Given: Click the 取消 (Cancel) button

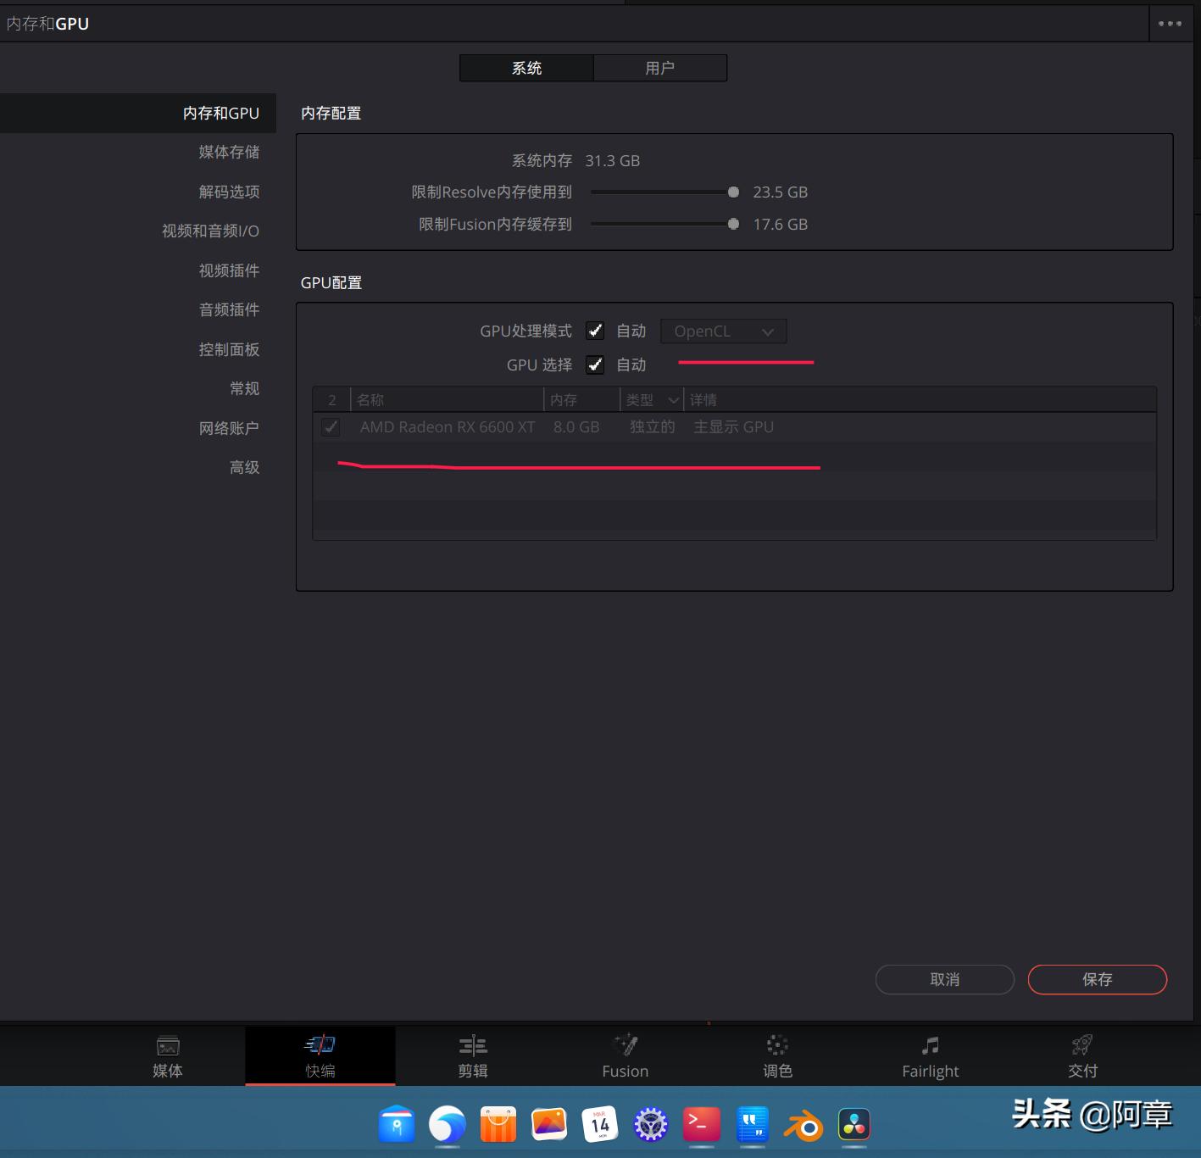Looking at the screenshot, I should [944, 979].
